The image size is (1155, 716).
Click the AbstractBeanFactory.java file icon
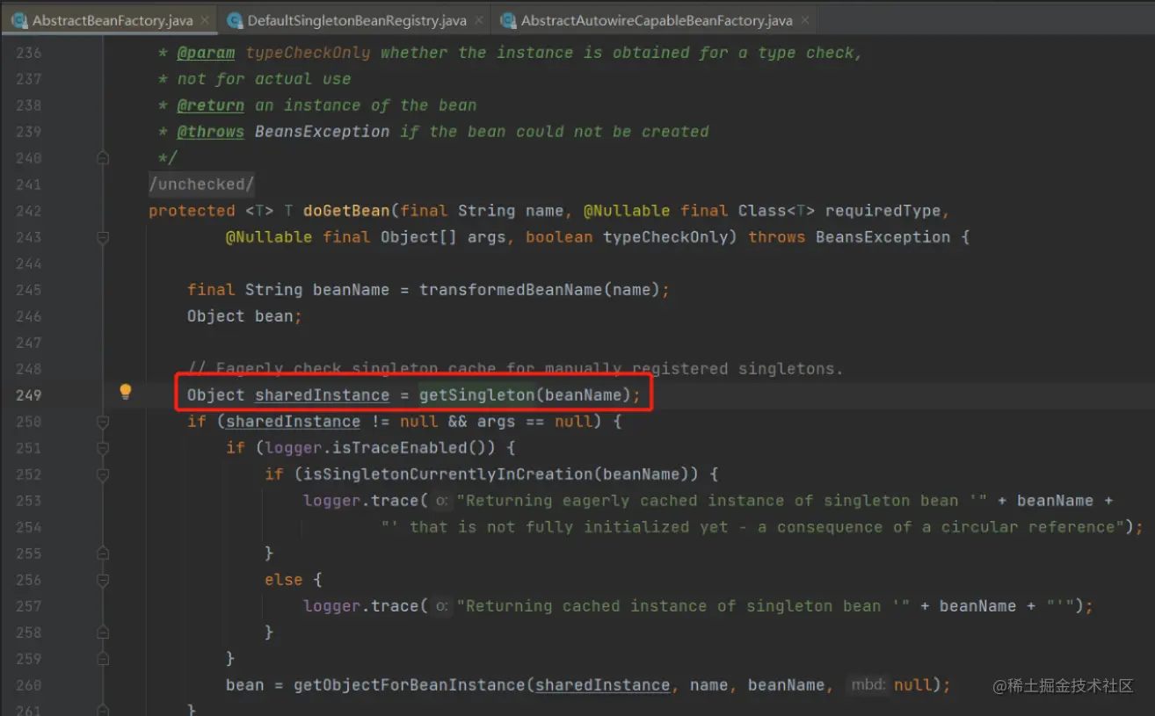(x=19, y=19)
